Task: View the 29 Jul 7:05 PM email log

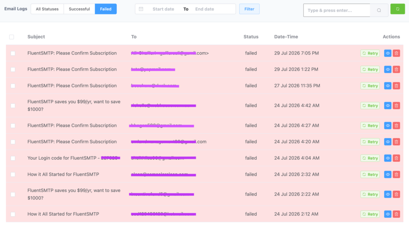Action: 387,53
